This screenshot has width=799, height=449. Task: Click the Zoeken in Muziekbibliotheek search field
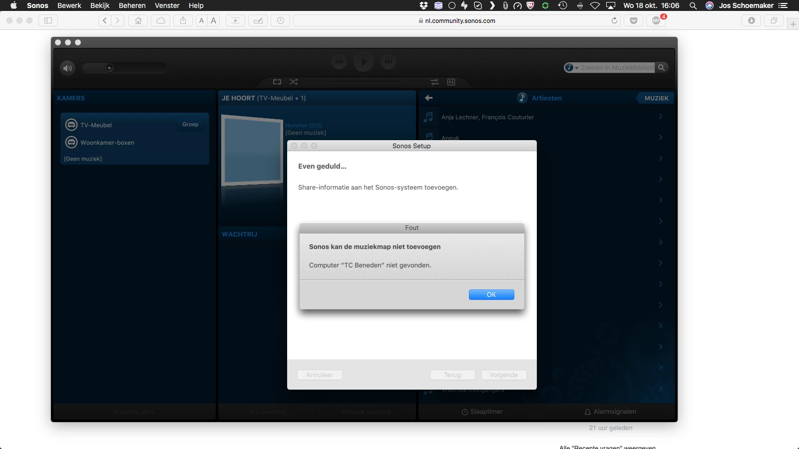tap(617, 67)
